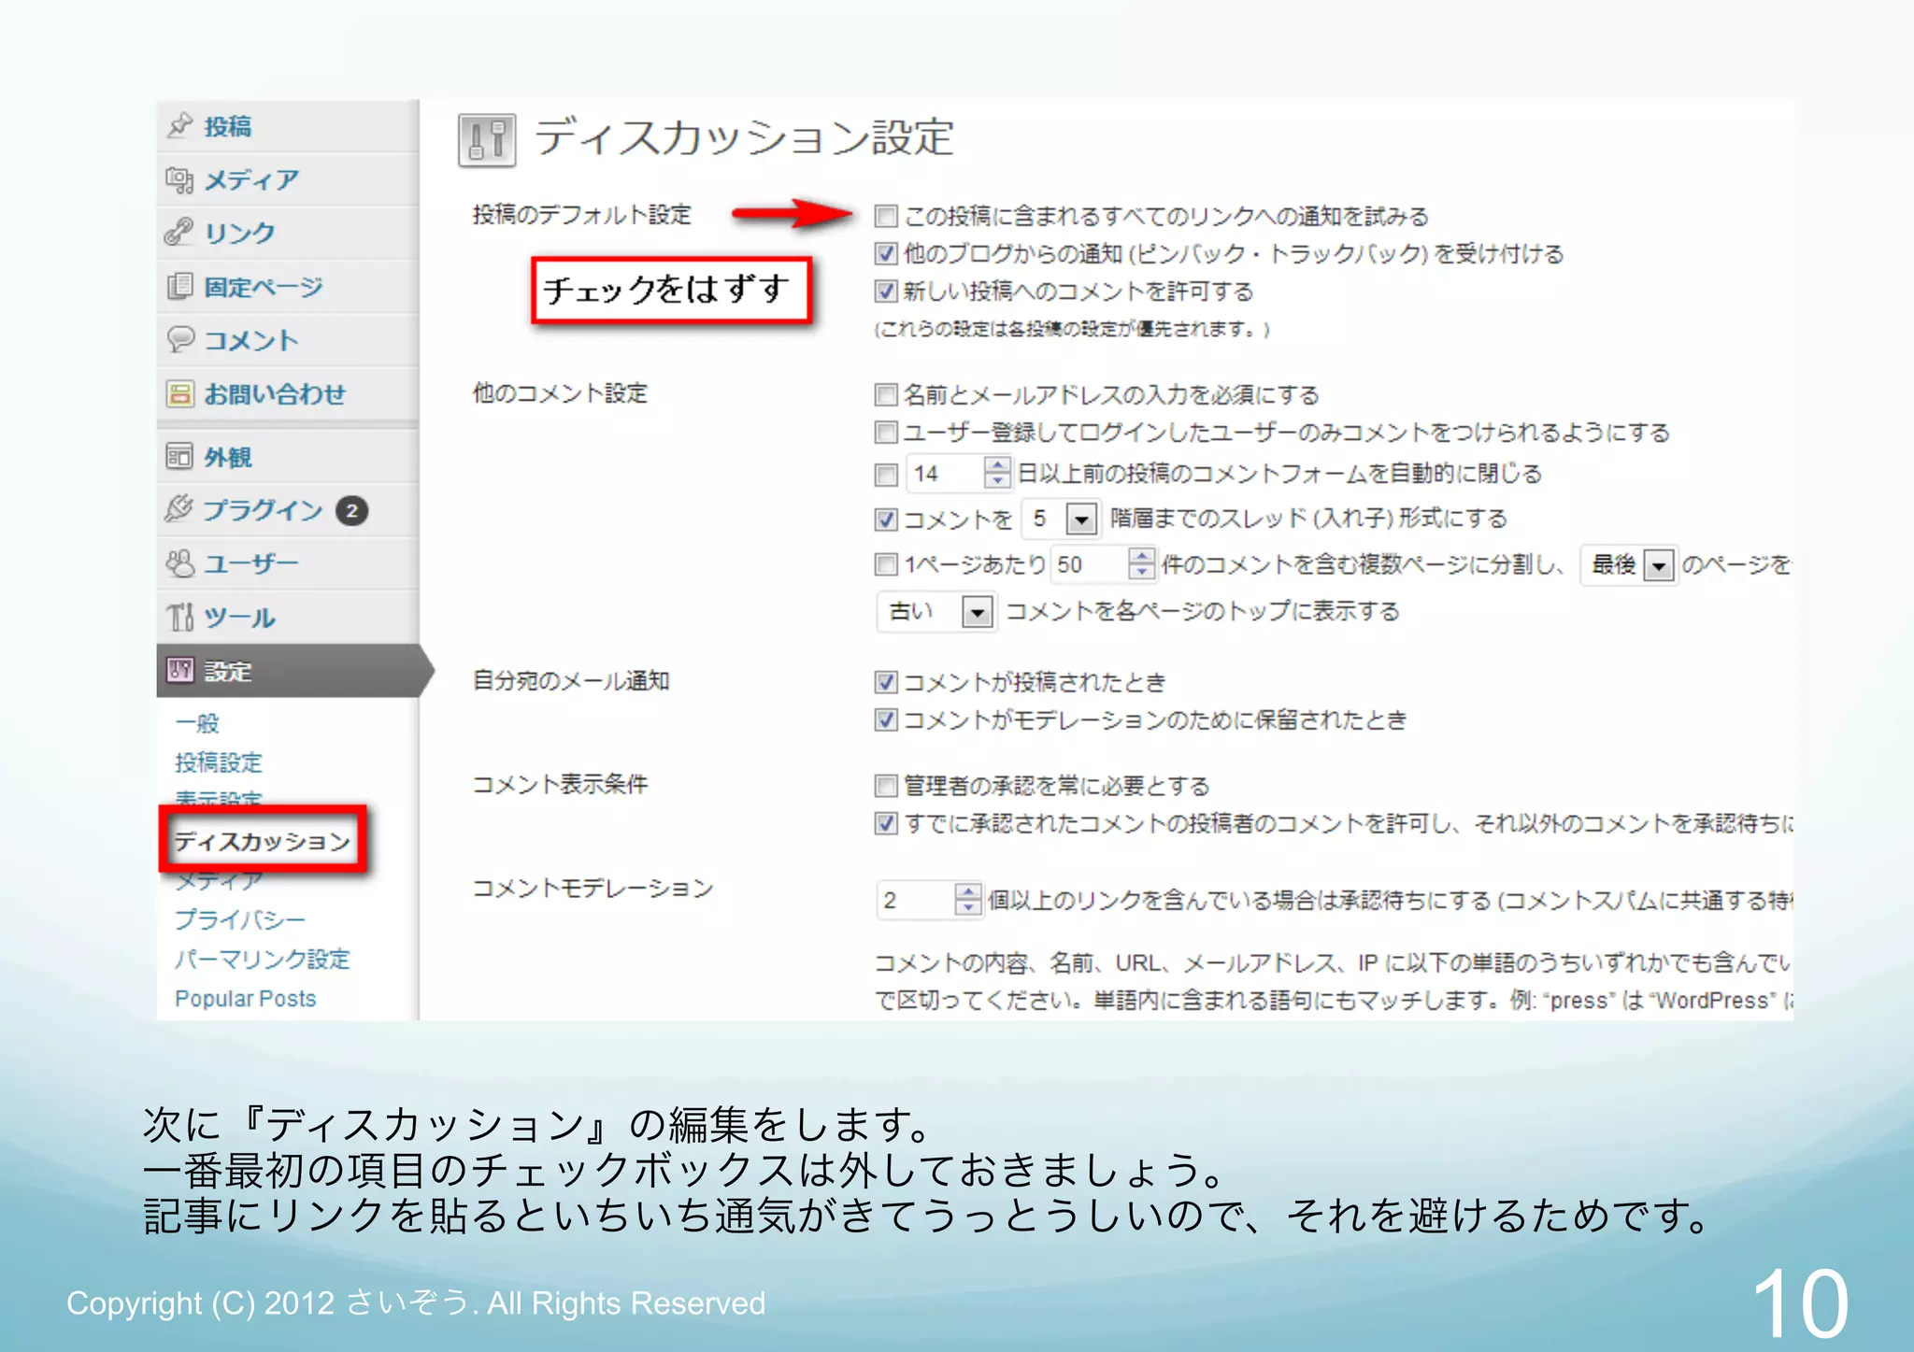Click the large discussion settings header icon
The width and height of the screenshot is (1914, 1352).
[487, 140]
